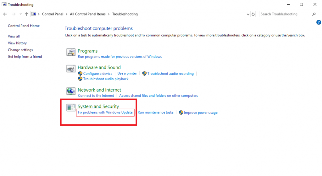Select All Control Panel Items breadcrumb
Image resolution: width=322 pixels, height=176 pixels.
(x=88, y=14)
